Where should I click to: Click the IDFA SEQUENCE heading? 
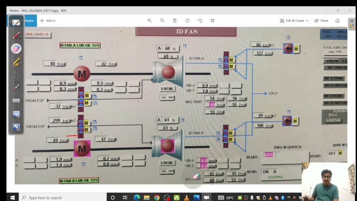point(288,147)
